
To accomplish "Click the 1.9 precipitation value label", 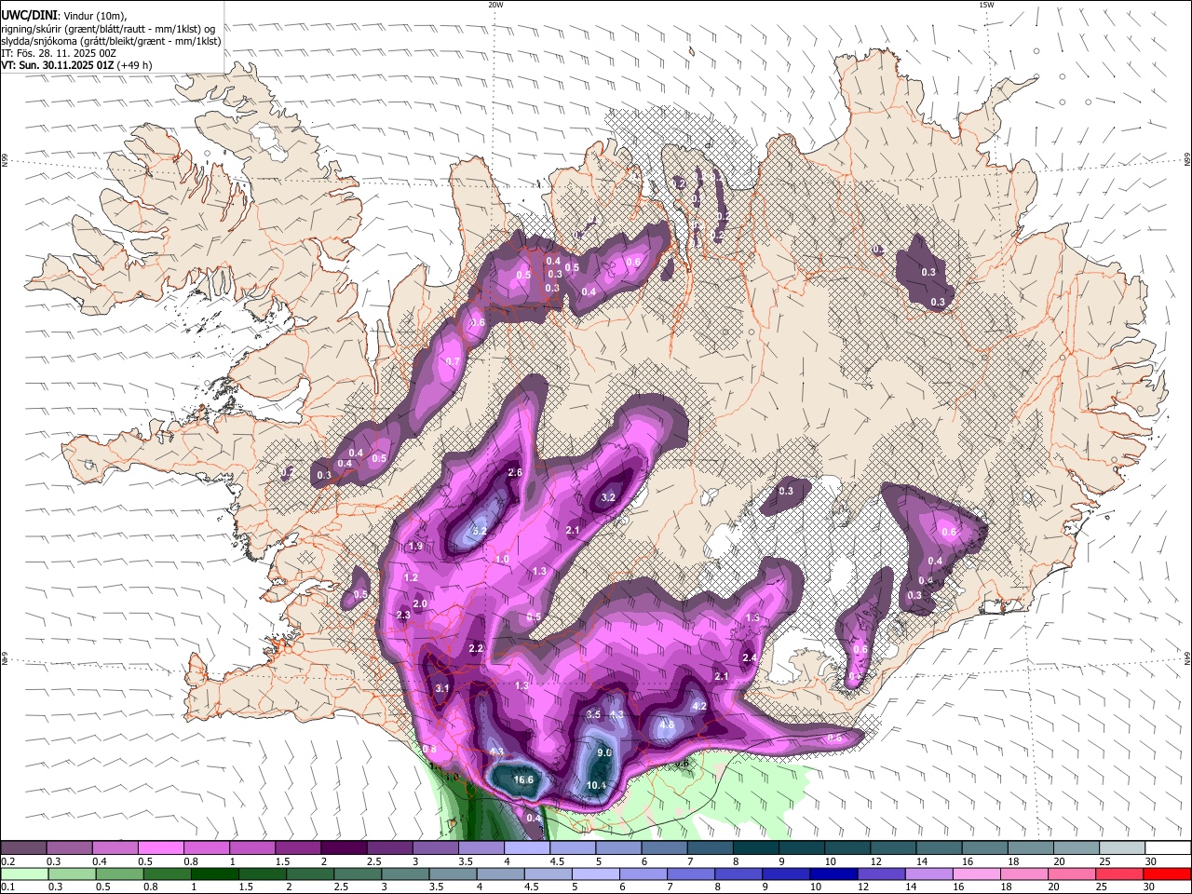I will coord(415,547).
